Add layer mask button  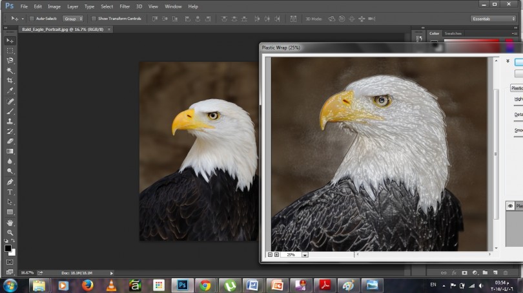click(464, 272)
